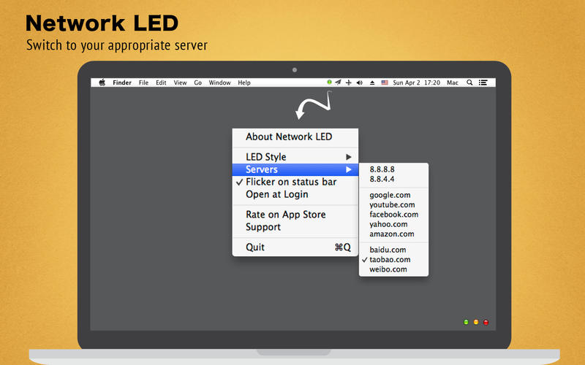
Task: Open the Edit menu
Action: click(x=161, y=82)
